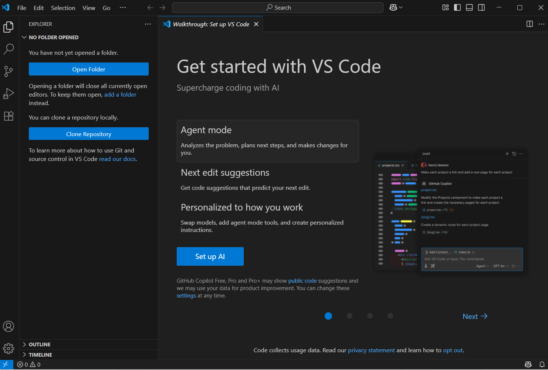Open the public code link
The image size is (548, 370).
[x=302, y=281]
